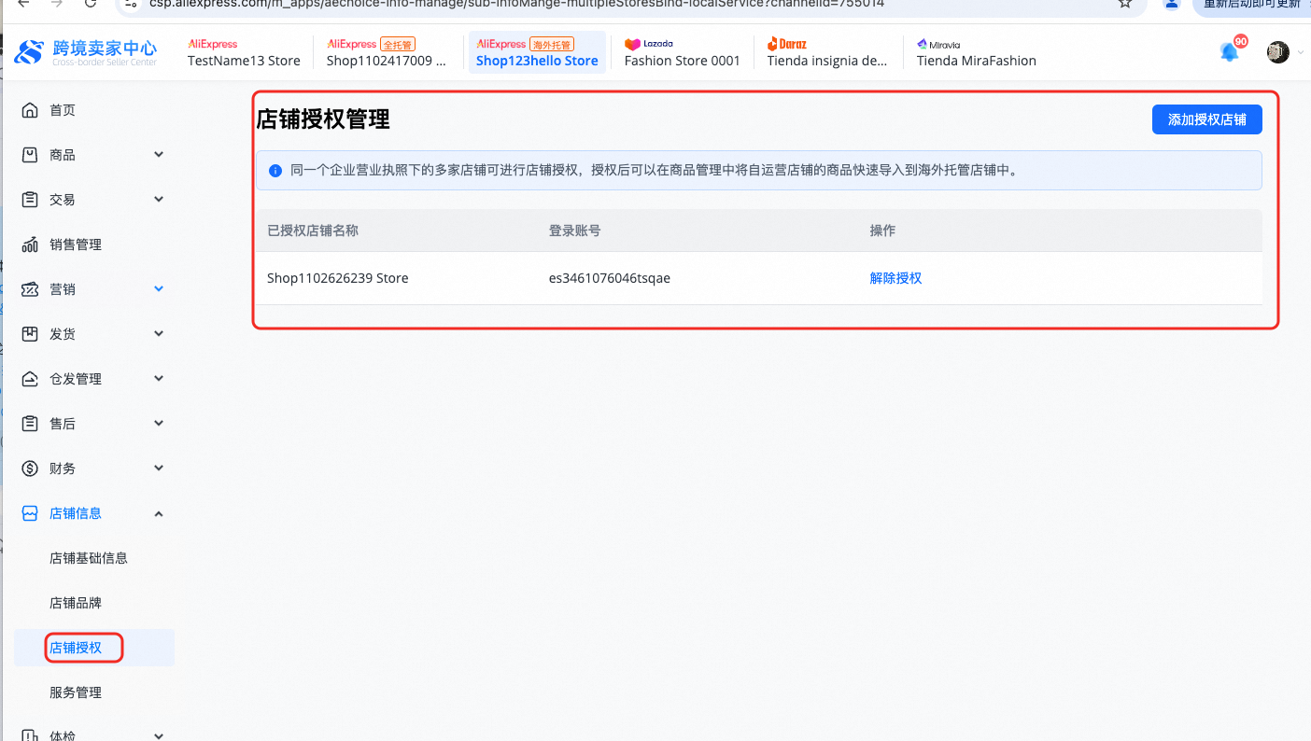The height and width of the screenshot is (741, 1311).
Task: Click the 仓发管理 warehouse icon
Action: click(x=30, y=379)
